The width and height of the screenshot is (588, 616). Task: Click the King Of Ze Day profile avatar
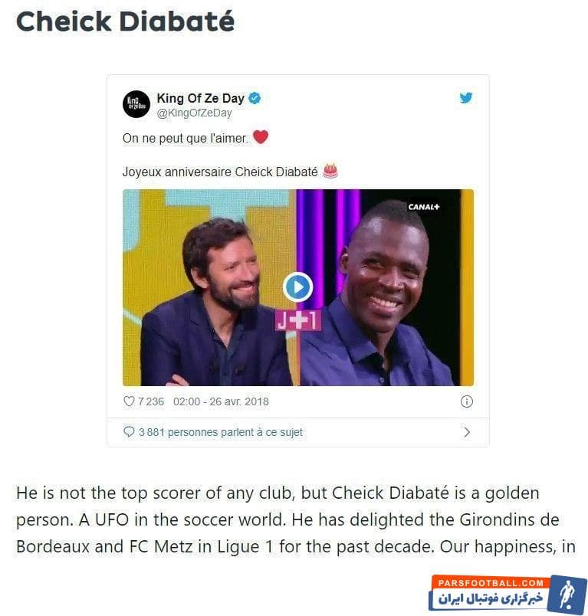pos(136,104)
